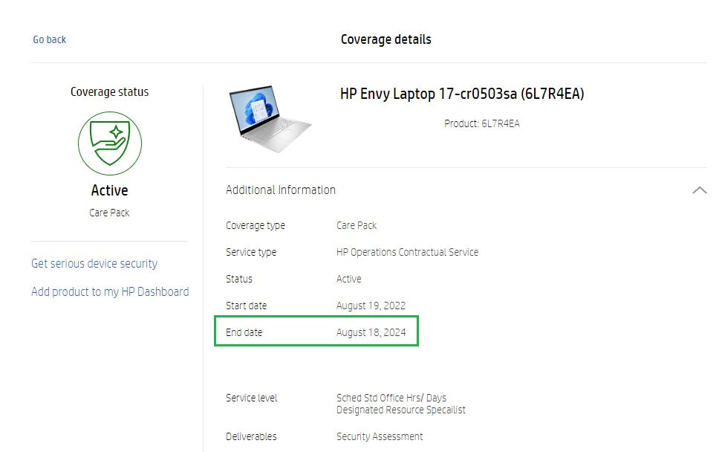The width and height of the screenshot is (719, 452).
Task: Click the Active coverage shield icon
Action: pos(110,143)
